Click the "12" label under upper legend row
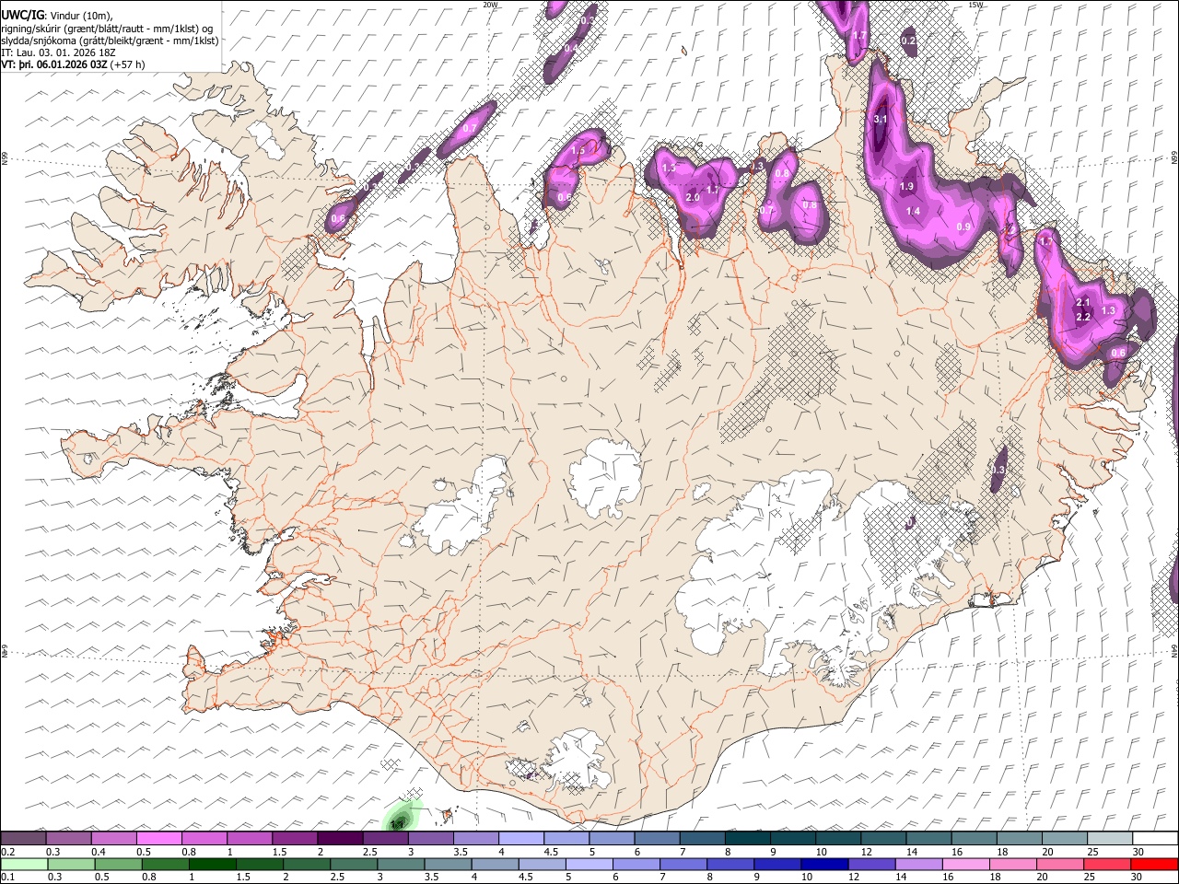 coord(867,852)
